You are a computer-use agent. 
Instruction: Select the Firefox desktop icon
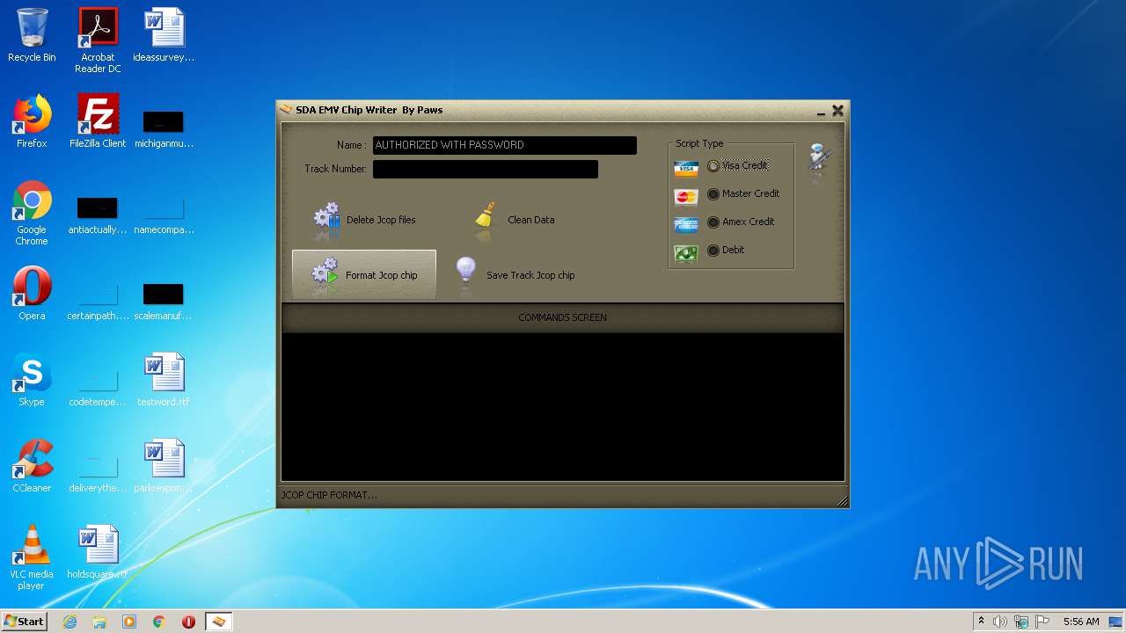click(32, 121)
